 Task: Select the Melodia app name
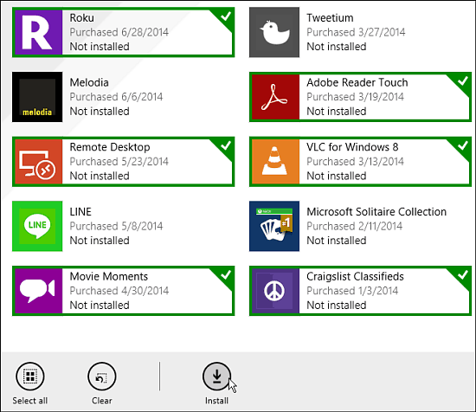(x=89, y=82)
